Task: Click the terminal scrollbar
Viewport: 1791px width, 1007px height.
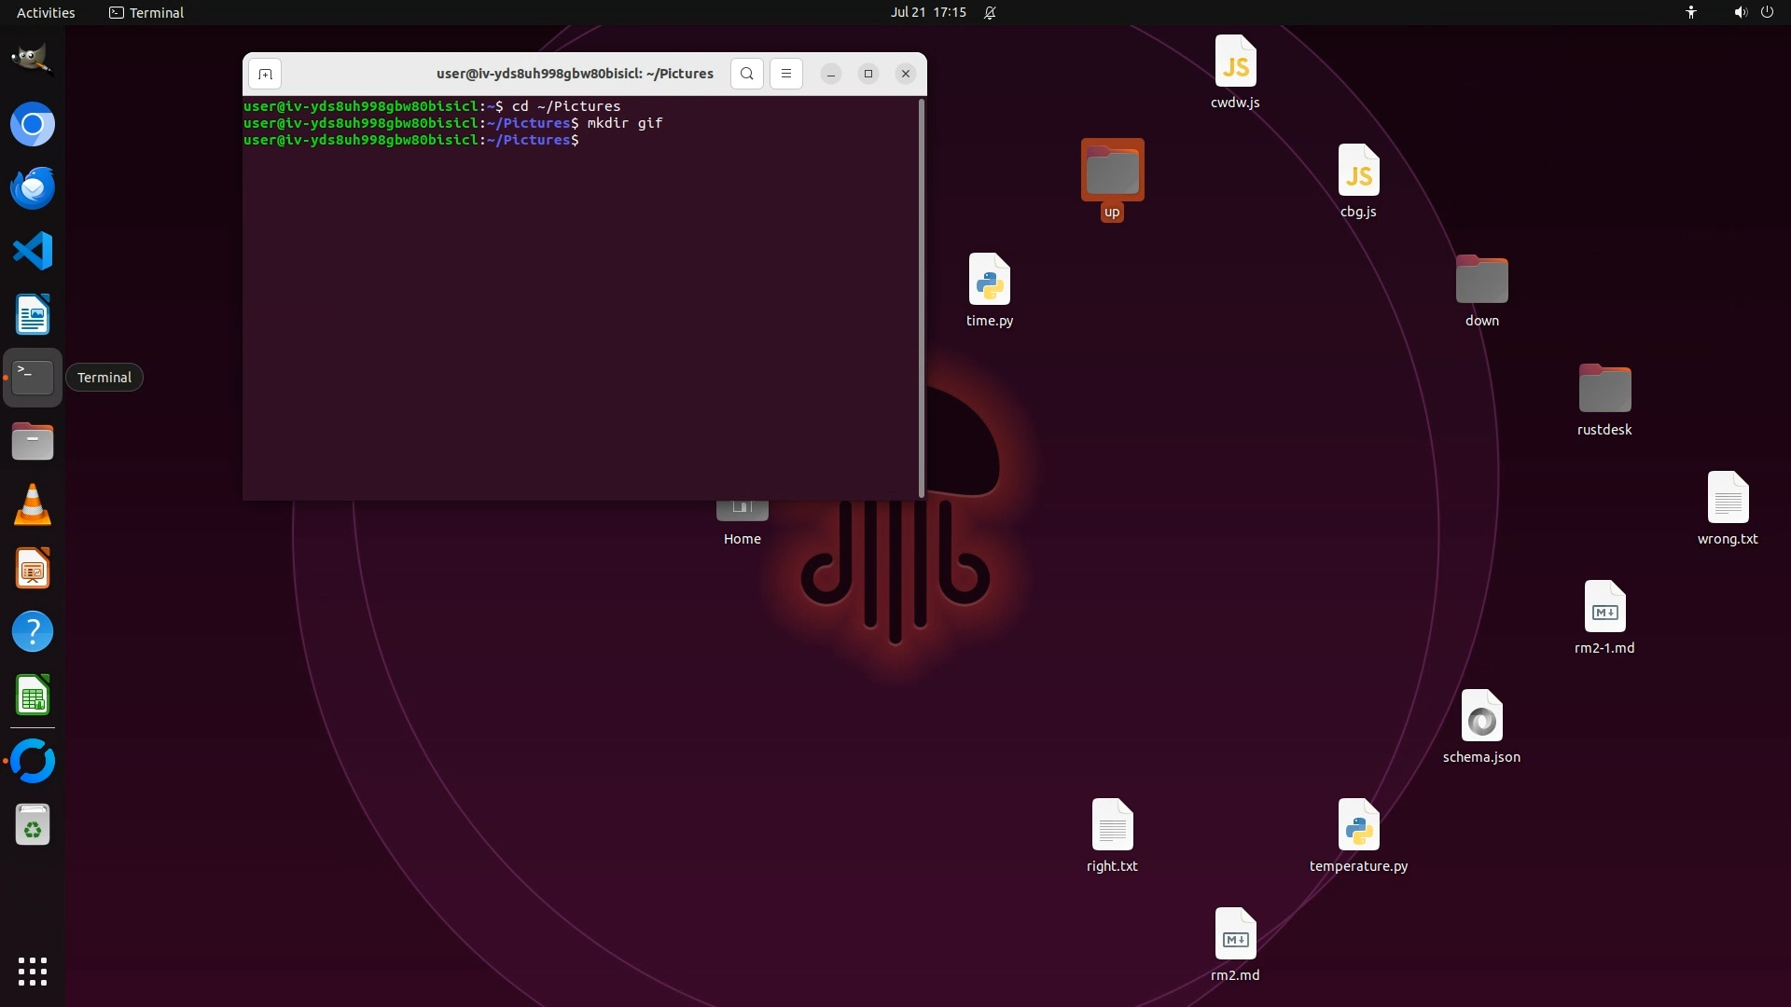Action: [922, 298]
